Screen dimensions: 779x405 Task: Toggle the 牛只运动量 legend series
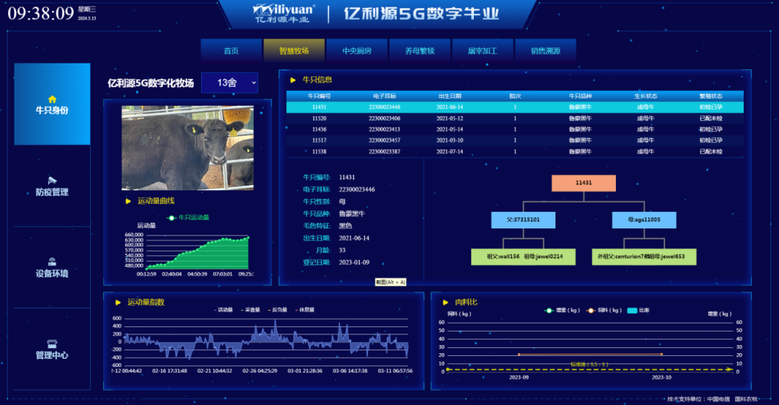tap(188, 218)
